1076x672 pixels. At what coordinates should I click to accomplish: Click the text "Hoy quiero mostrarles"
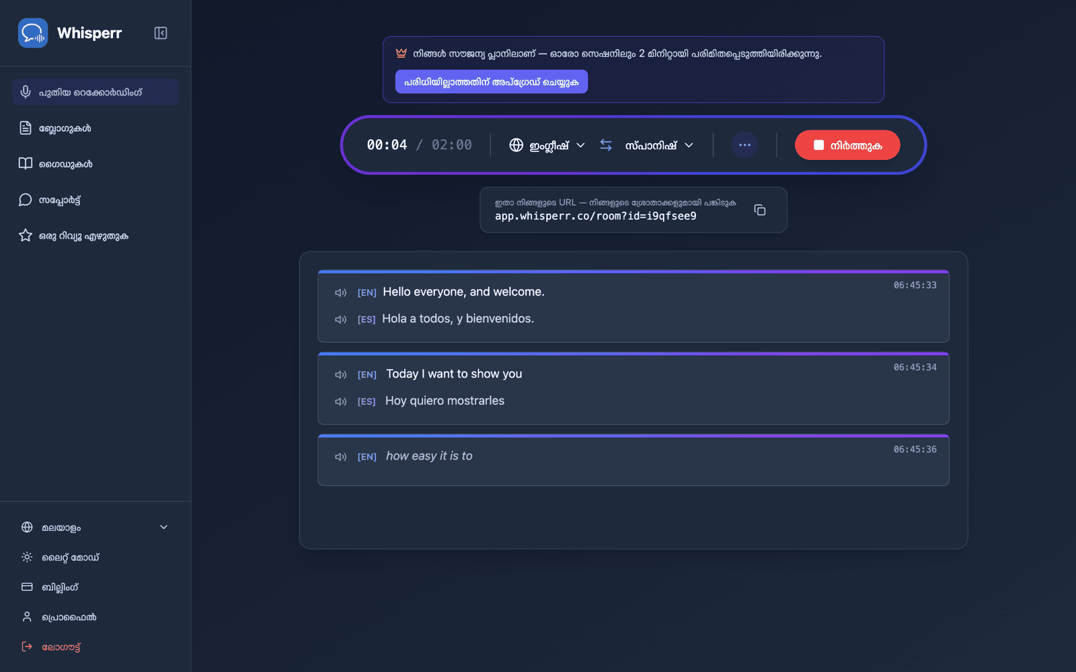click(x=445, y=401)
